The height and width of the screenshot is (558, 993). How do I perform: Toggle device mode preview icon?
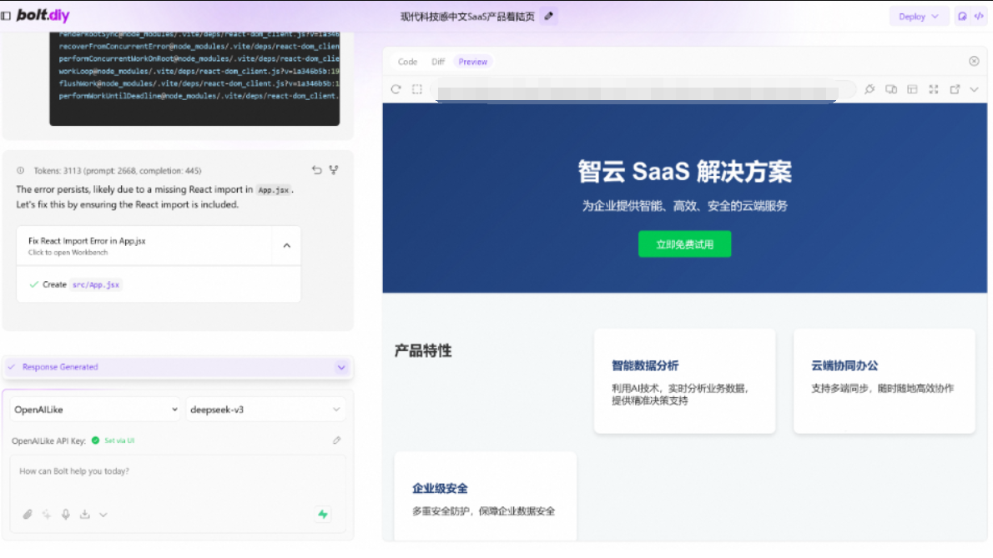[891, 89]
